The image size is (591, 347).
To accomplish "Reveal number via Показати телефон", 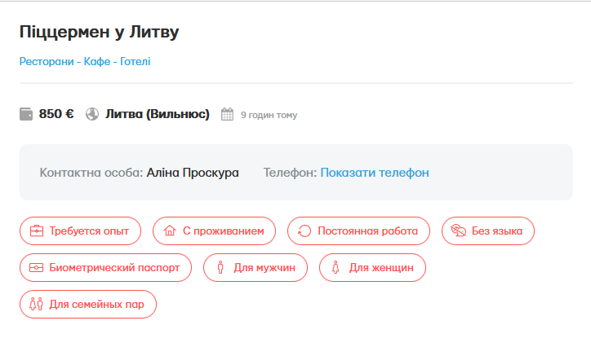I will [x=375, y=173].
